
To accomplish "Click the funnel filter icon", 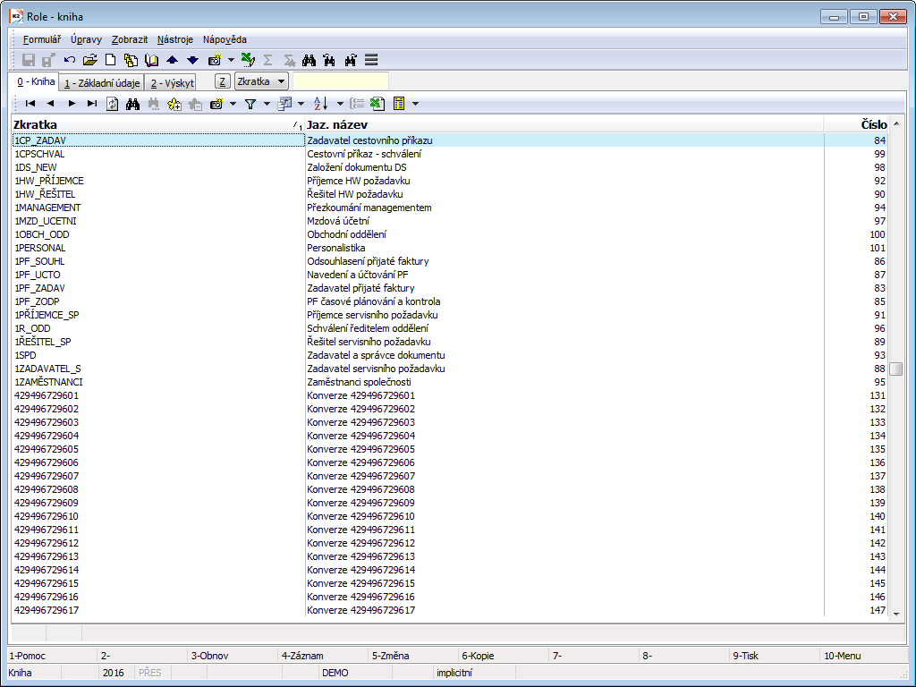I will [250, 104].
